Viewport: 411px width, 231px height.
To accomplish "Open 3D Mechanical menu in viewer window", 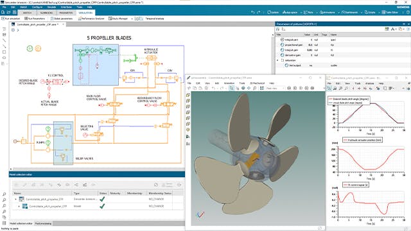I will tap(257, 83).
